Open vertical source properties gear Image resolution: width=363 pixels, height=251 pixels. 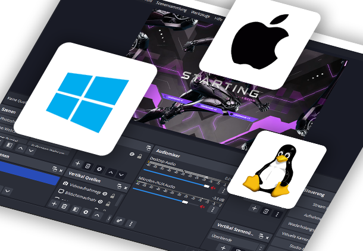pos(86,212)
